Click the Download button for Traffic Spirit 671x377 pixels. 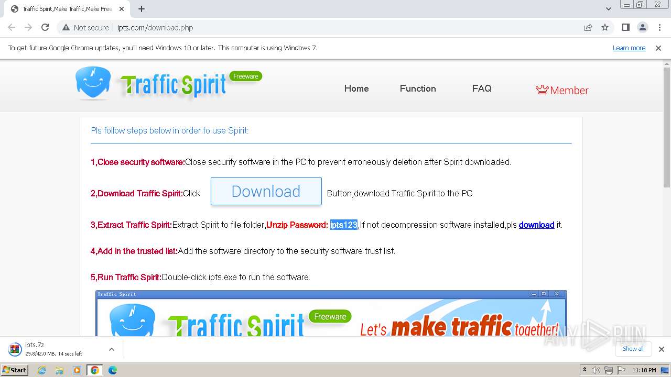click(x=266, y=191)
